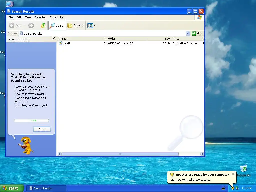
Task: Minimize the Search Results window
Action: [190, 11]
